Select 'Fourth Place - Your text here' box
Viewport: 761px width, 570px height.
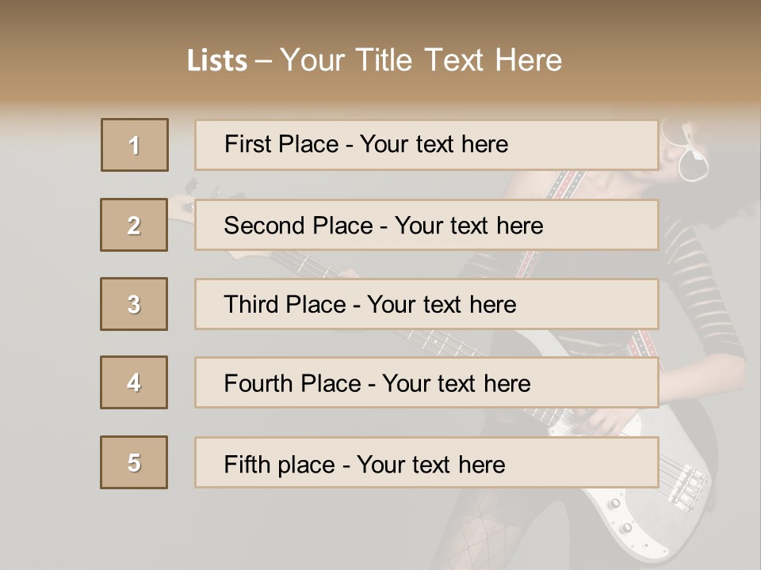coord(426,383)
